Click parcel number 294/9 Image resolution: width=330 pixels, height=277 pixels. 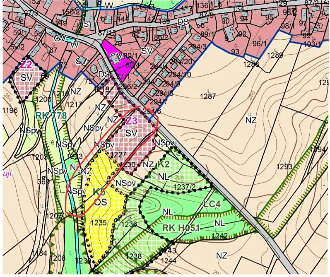coord(171,84)
